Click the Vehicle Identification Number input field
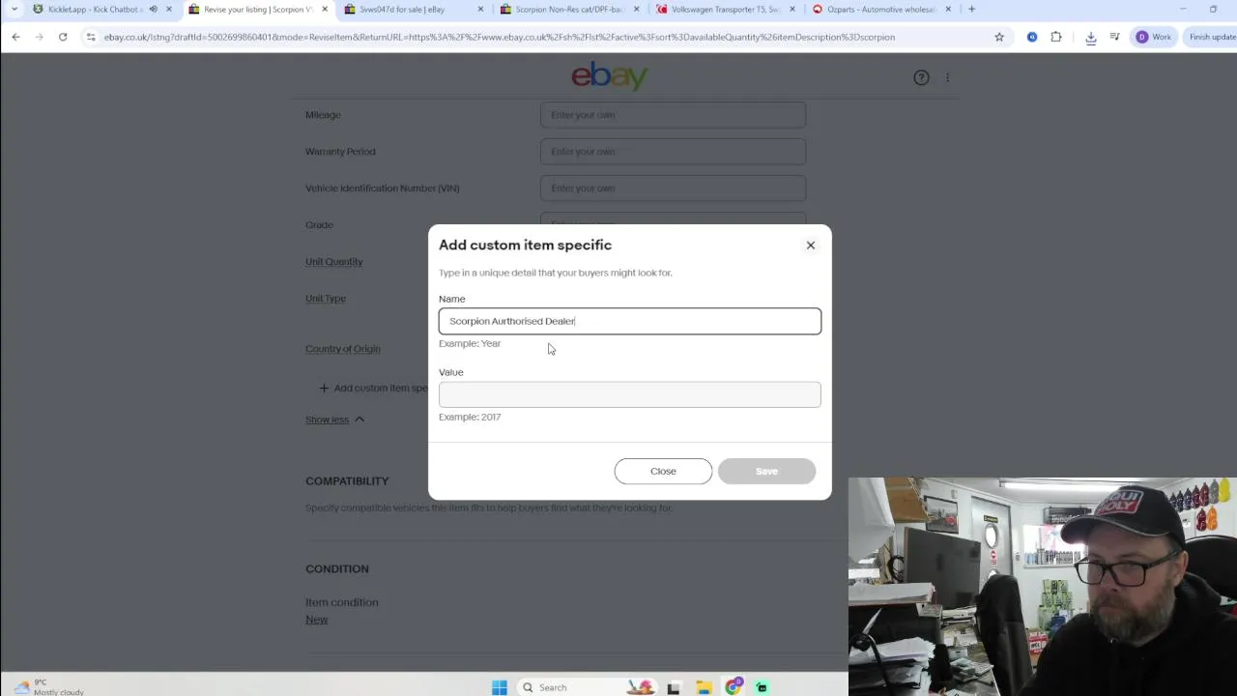The height and width of the screenshot is (696, 1237). pyautogui.click(x=673, y=188)
